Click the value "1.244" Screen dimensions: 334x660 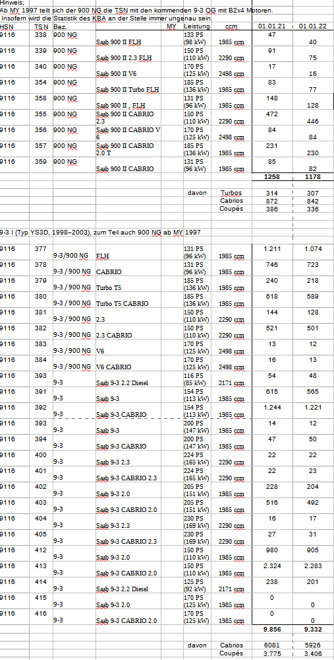(272, 407)
